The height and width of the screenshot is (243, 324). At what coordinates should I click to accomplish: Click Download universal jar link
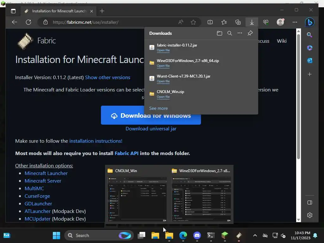pyautogui.click(x=151, y=129)
